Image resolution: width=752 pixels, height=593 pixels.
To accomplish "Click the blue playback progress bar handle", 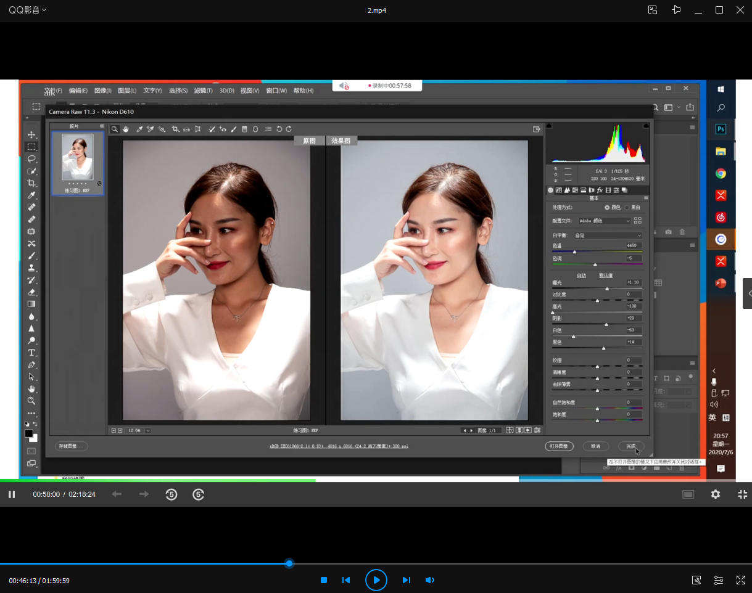I will coord(289,563).
